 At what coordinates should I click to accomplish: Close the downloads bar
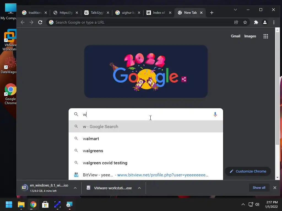[x=275, y=188]
